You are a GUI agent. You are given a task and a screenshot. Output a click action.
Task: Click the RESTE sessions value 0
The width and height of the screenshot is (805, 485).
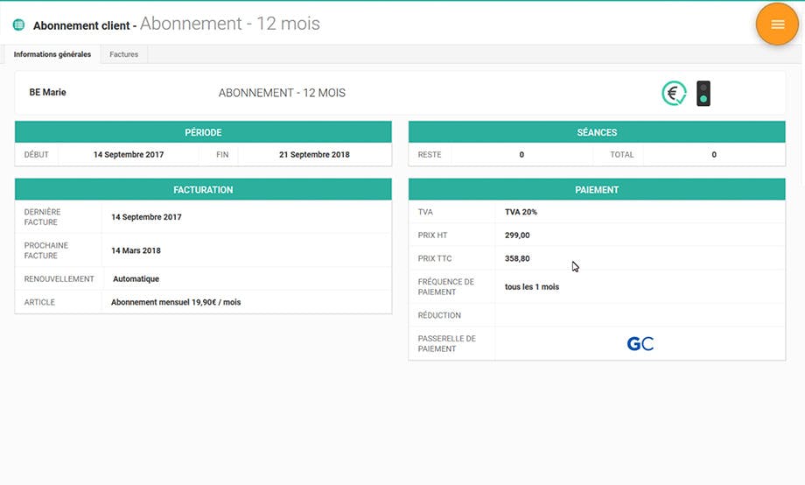click(x=521, y=155)
